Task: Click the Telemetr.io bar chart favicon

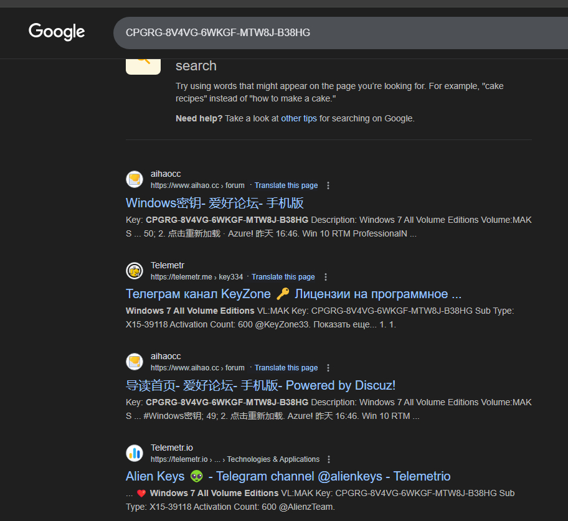Action: pos(135,453)
